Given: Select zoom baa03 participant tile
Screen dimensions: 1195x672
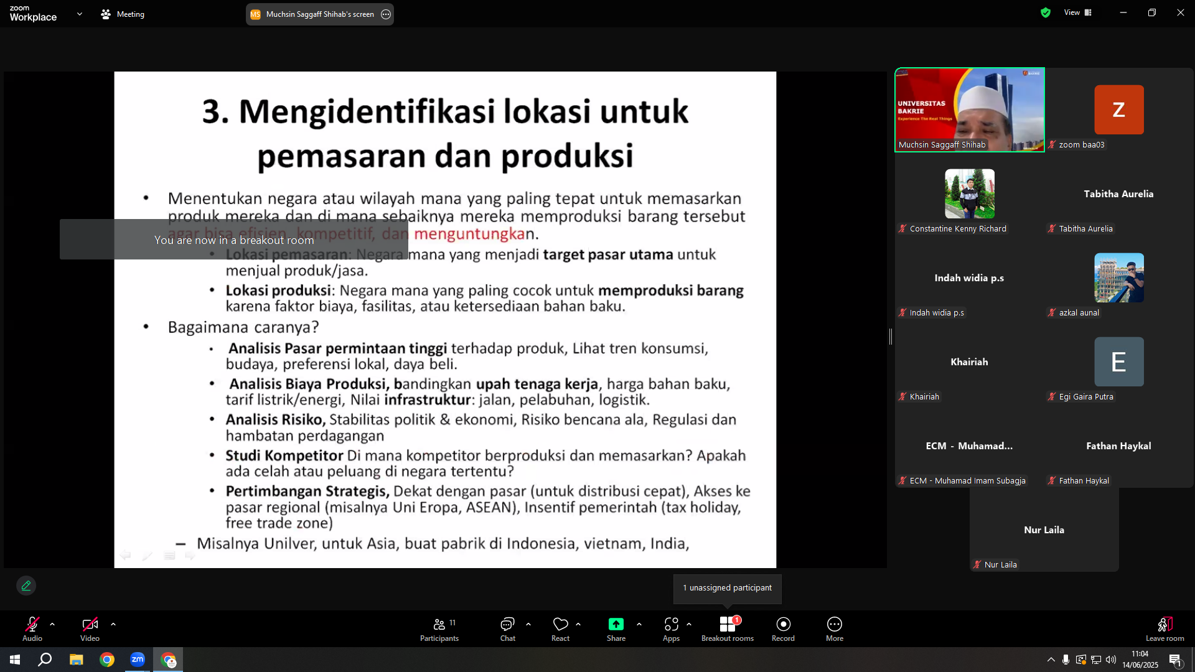Looking at the screenshot, I should click(1119, 110).
